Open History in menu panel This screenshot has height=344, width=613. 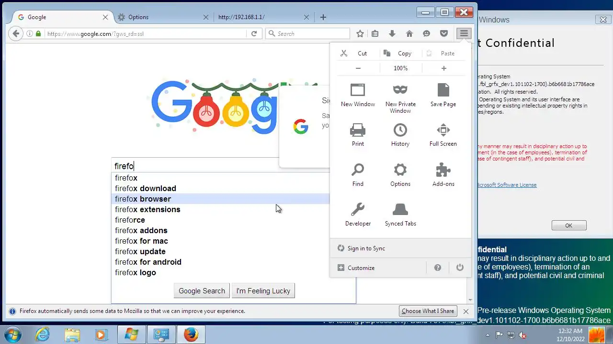pyautogui.click(x=400, y=135)
